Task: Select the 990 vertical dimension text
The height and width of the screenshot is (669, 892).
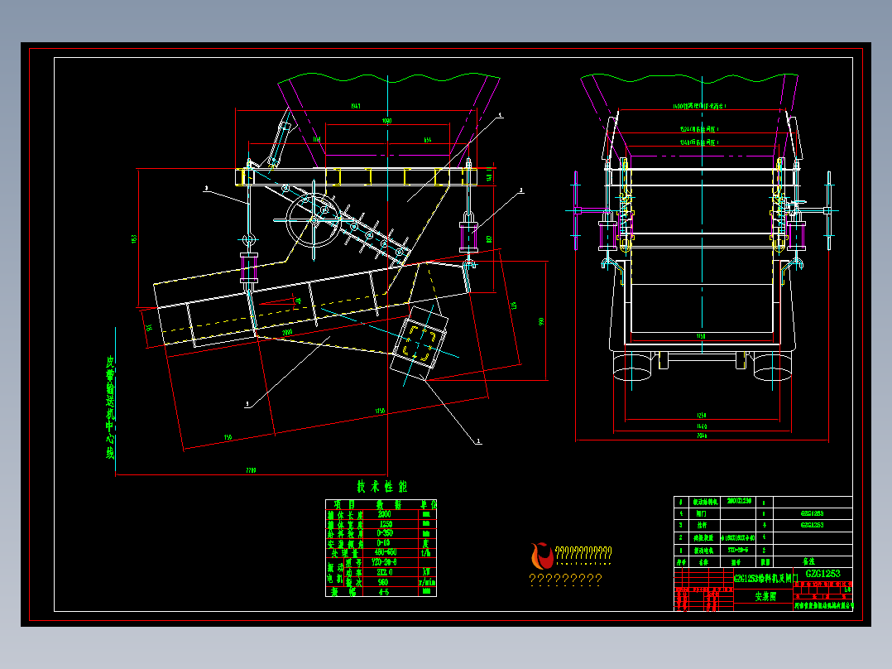Action: 541,322
